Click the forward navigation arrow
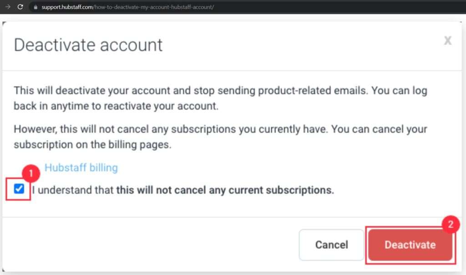This screenshot has width=466, height=275. pos(6,7)
